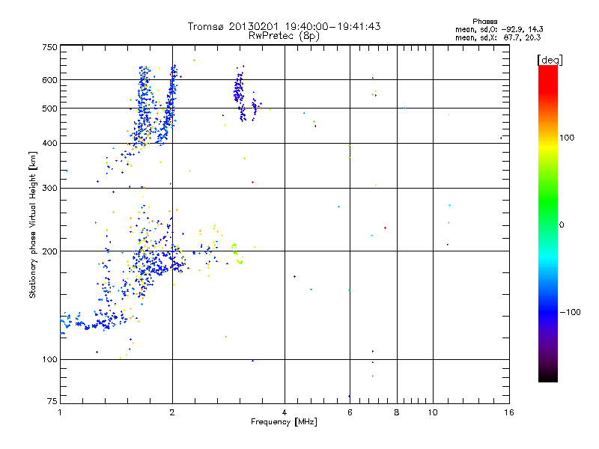Click the y-axis tick label '200'
Screen dimensions: 599x449
coord(50,251)
